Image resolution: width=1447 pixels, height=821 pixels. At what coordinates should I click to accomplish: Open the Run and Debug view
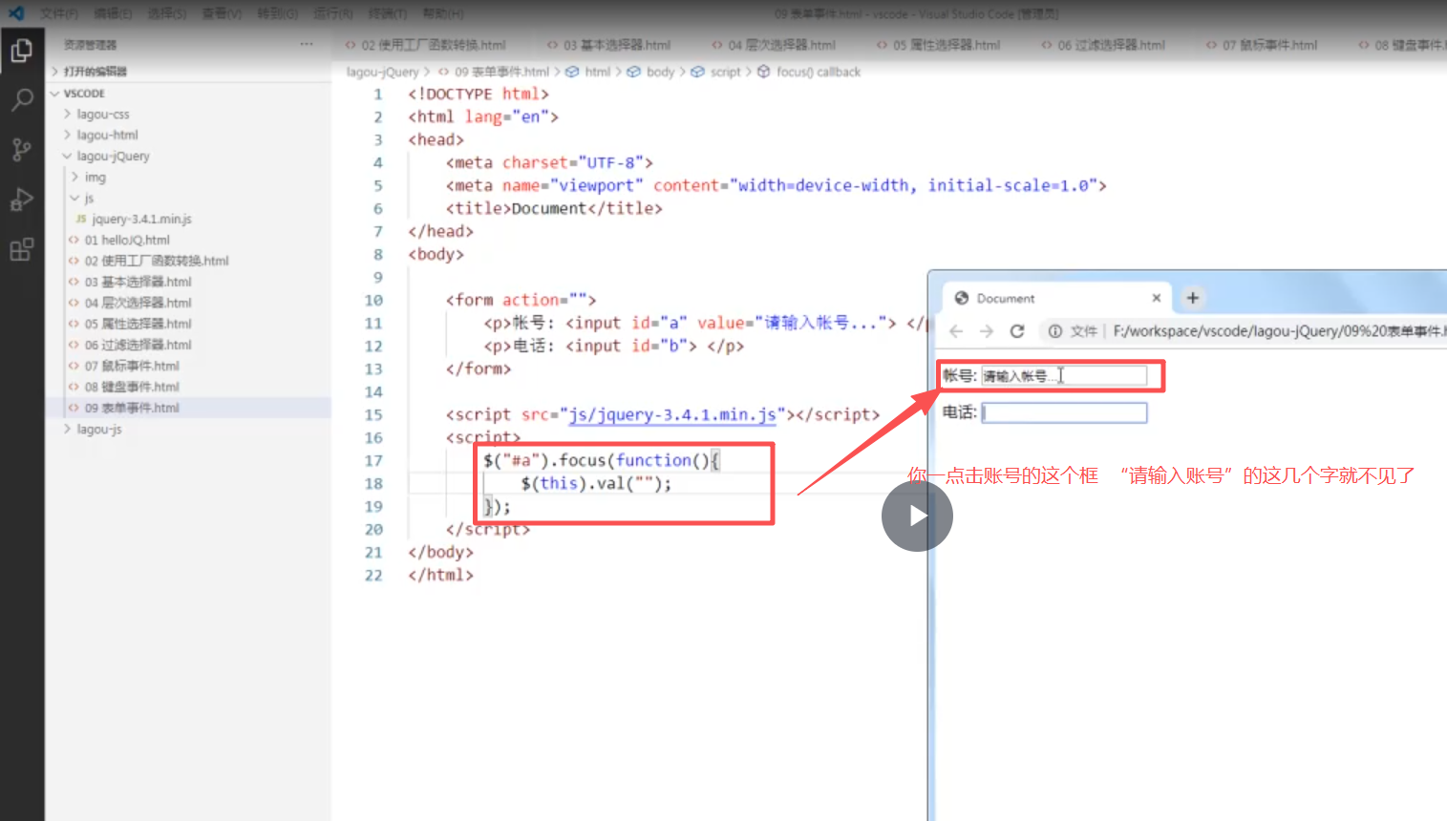23,199
